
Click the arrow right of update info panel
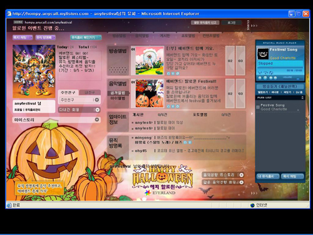point(252,113)
